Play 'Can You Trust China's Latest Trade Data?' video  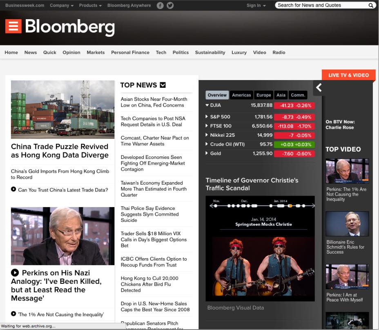[13, 189]
